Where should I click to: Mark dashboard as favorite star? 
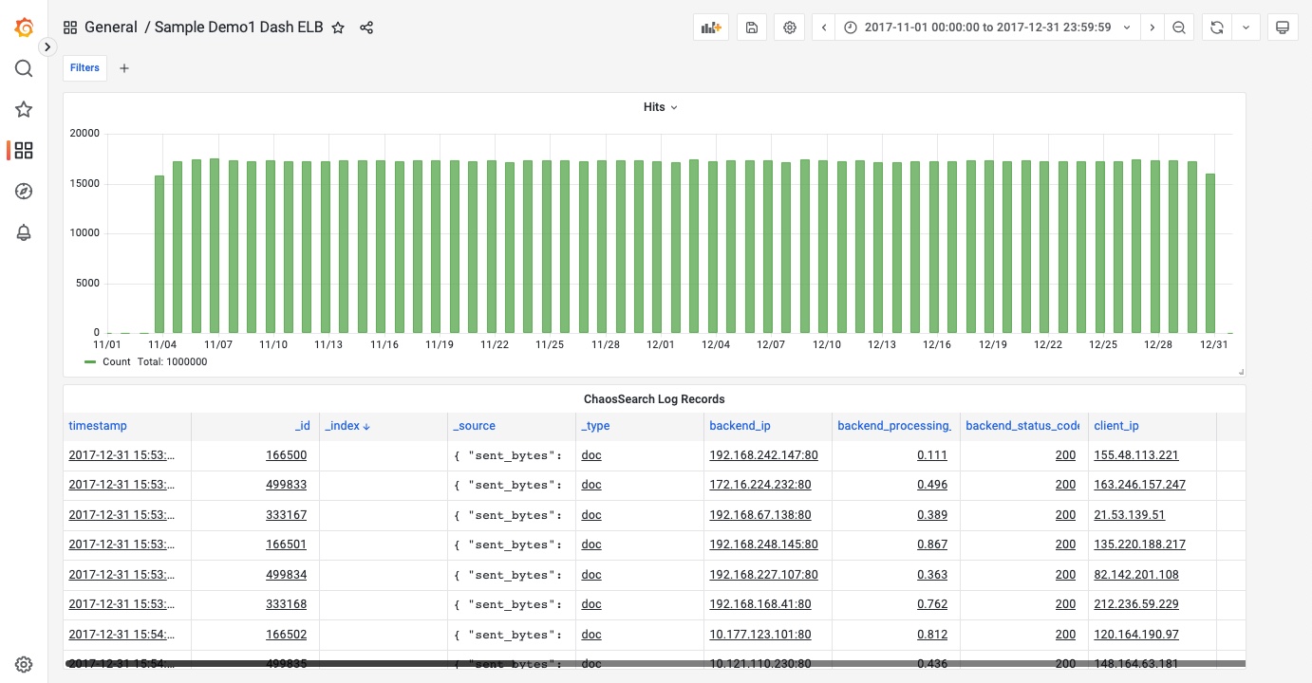pyautogui.click(x=338, y=28)
